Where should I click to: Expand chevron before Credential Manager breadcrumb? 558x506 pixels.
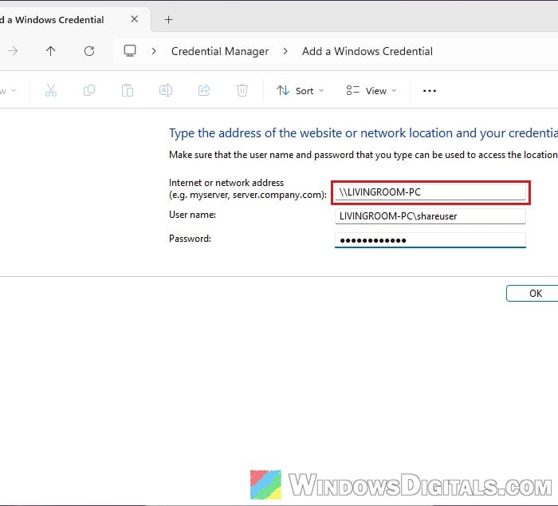click(x=154, y=51)
